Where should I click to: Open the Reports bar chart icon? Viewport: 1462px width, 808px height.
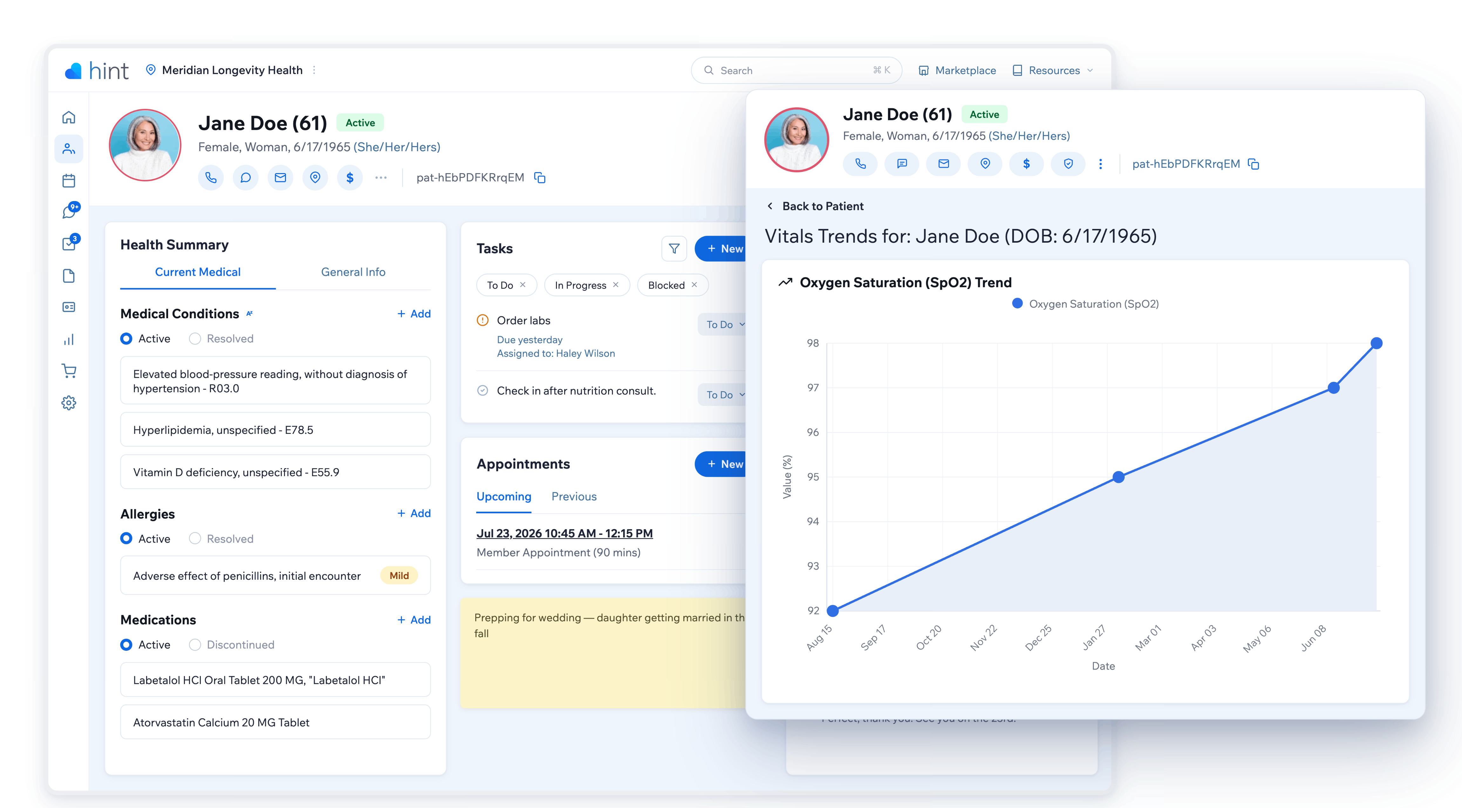click(x=69, y=339)
